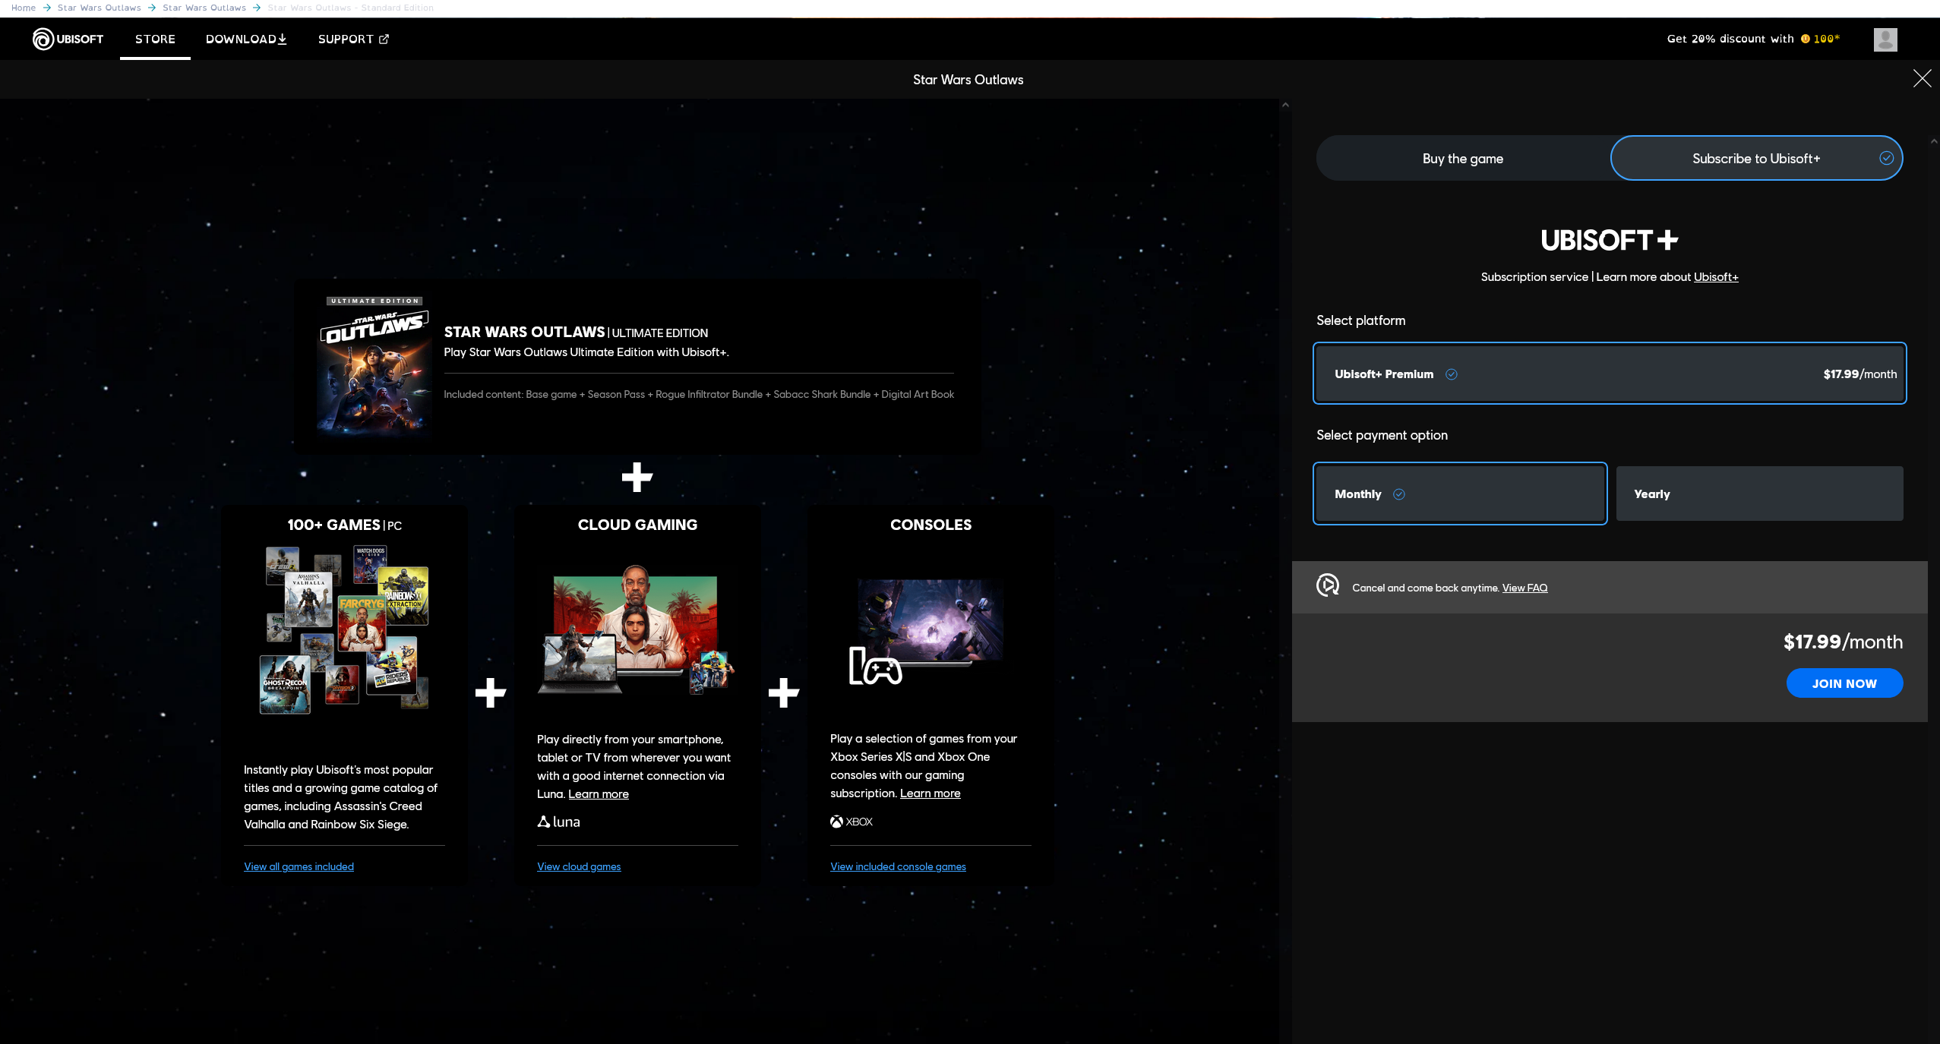
Task: Select the Subscribe to Ubisoft+ tab
Action: tap(1756, 158)
